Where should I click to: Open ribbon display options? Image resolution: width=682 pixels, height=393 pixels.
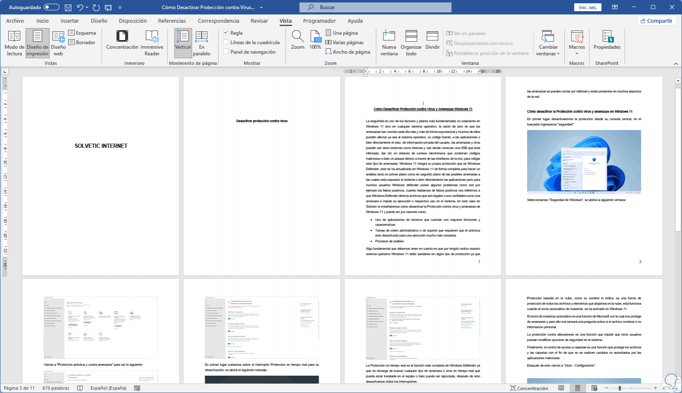615,7
